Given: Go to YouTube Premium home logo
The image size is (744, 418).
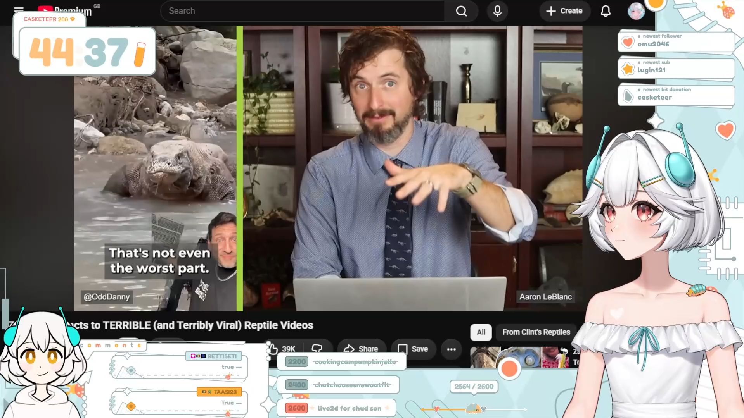Looking at the screenshot, I should (x=65, y=11).
